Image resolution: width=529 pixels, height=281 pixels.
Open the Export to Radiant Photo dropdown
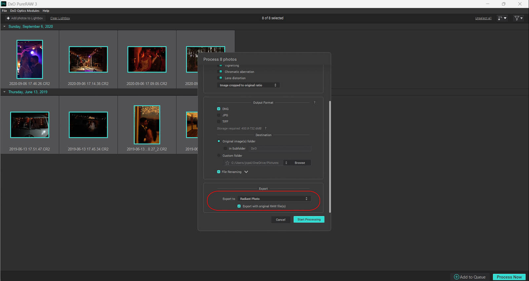[x=274, y=199]
